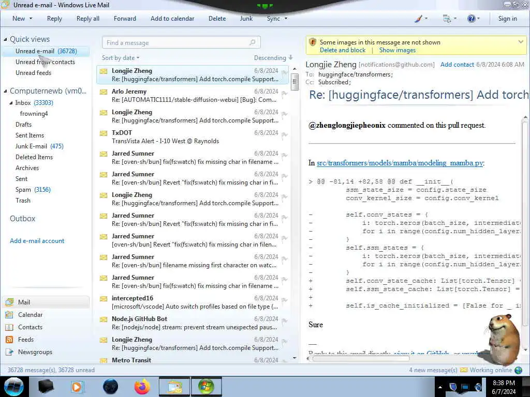Launch Firefox from the taskbar

pos(142,387)
